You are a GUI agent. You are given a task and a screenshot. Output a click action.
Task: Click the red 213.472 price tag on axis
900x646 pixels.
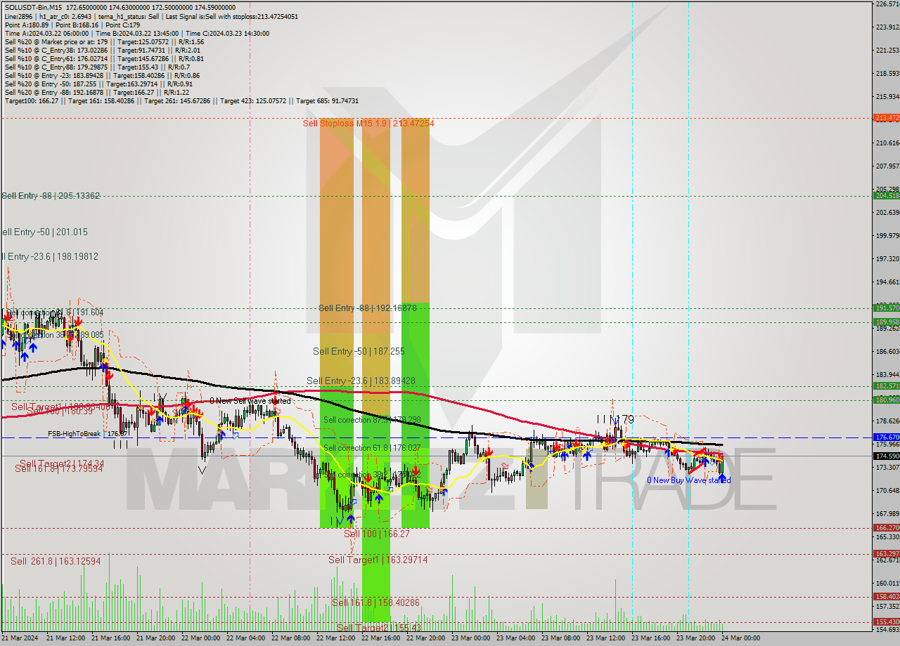point(886,118)
